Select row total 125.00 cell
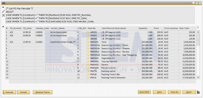The width and height of the screenshot is (203, 98). click(187, 39)
